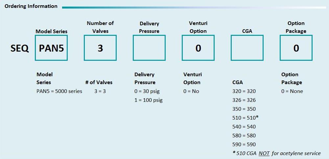Viewport: 329px width, 159px height.
Task: Click the Option Package box showing 0
Action: point(296,48)
